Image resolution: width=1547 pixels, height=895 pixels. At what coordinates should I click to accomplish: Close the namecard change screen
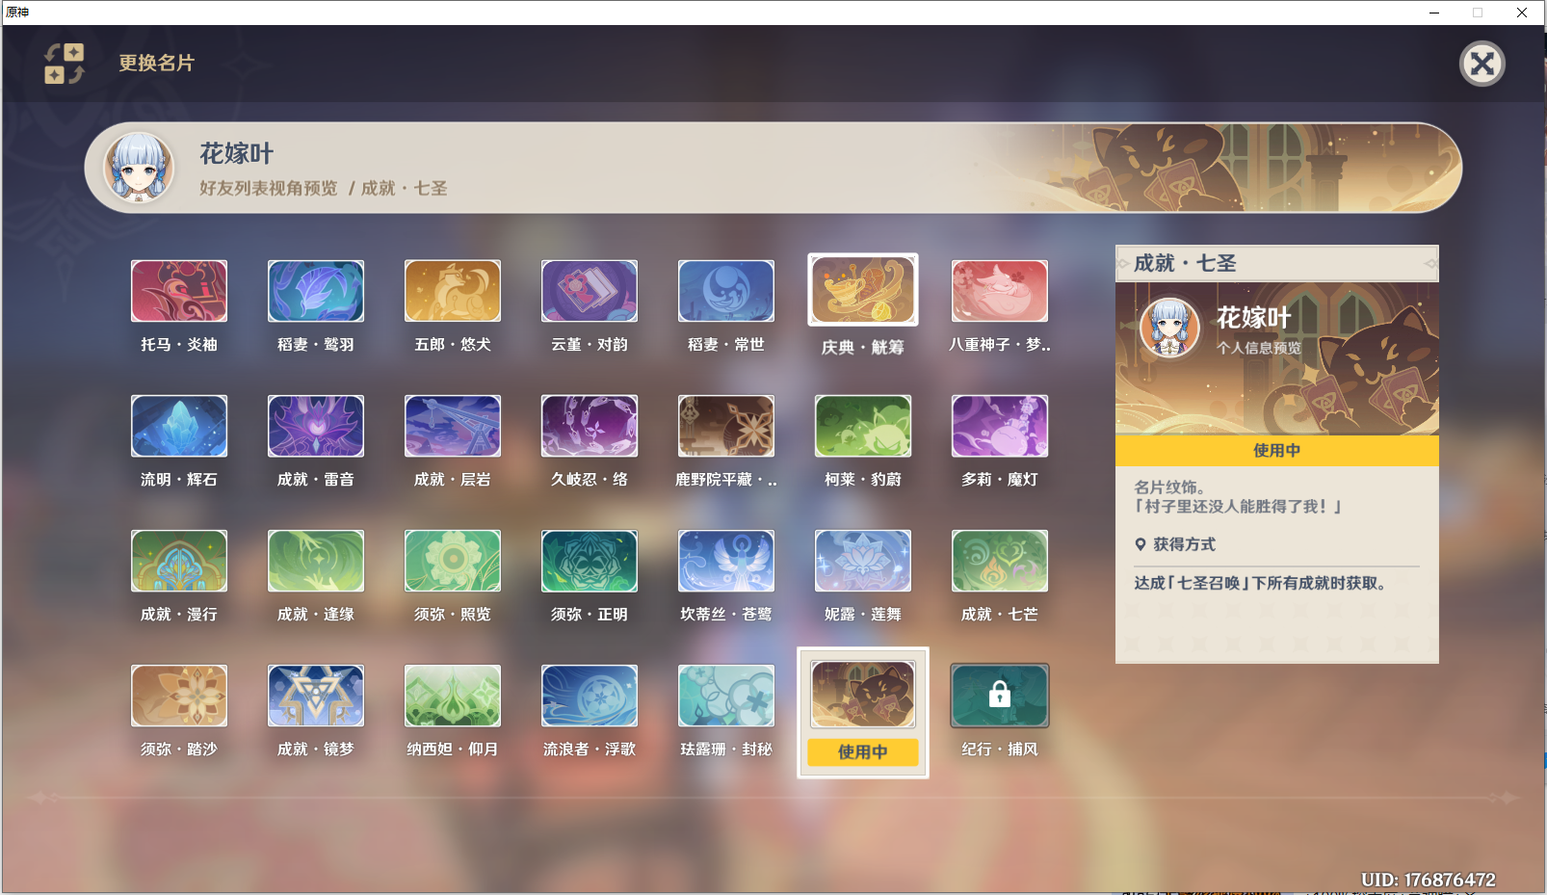pos(1482,65)
